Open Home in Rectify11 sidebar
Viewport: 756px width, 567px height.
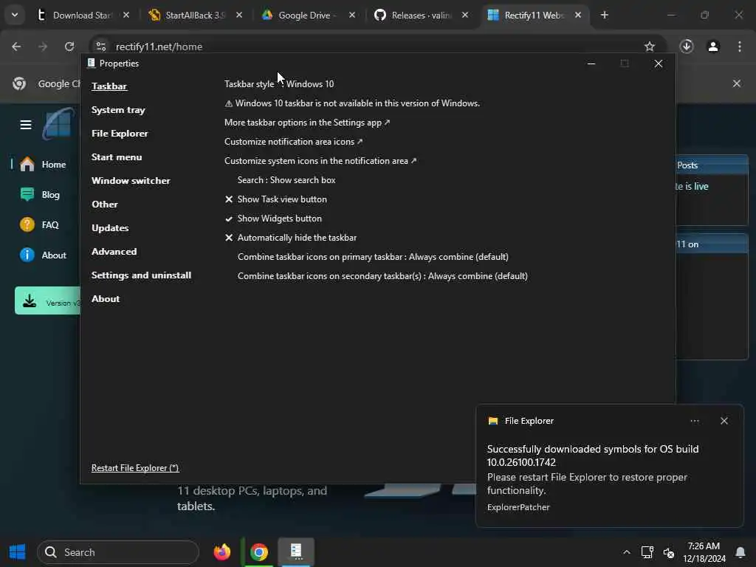(44, 165)
